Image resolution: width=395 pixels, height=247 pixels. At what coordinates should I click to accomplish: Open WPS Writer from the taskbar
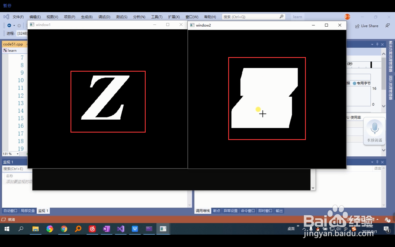click(x=135, y=229)
